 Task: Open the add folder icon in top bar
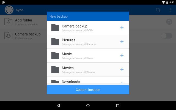158,10
